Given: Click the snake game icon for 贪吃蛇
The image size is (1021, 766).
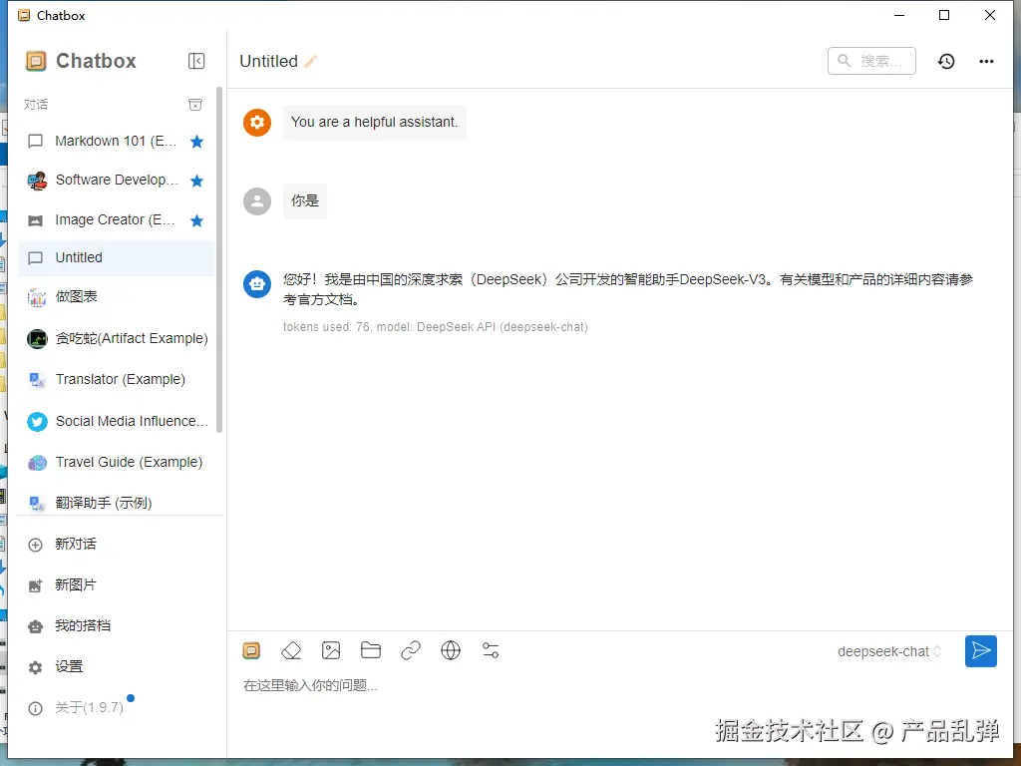Looking at the screenshot, I should tap(37, 339).
